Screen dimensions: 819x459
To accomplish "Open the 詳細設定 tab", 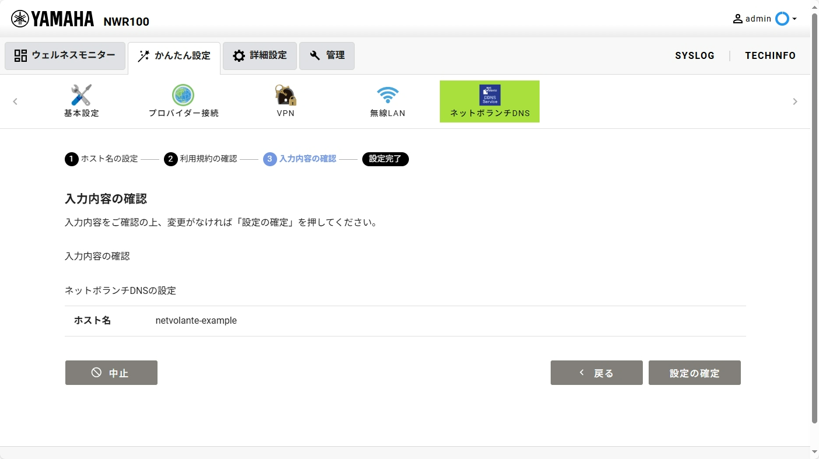I will click(x=260, y=56).
